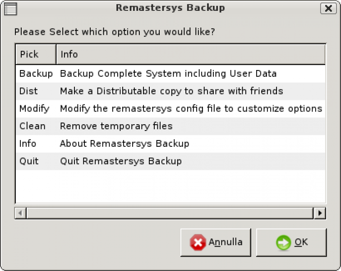
Task: Select the Backup option row
Action: click(x=36, y=74)
